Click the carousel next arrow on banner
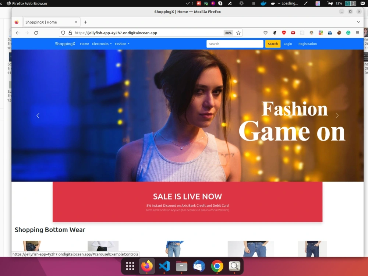 point(337,116)
